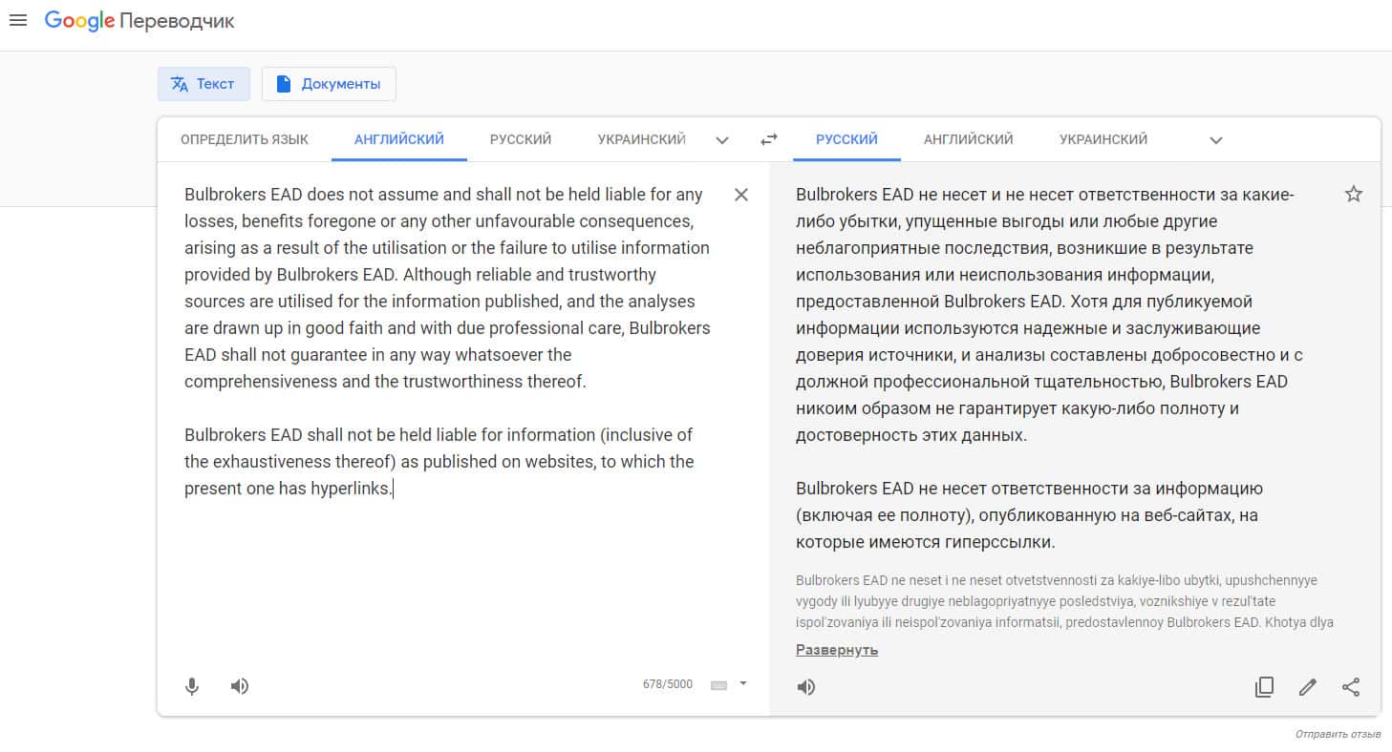Listen to the English source text
The width and height of the screenshot is (1392, 752).
(240, 686)
